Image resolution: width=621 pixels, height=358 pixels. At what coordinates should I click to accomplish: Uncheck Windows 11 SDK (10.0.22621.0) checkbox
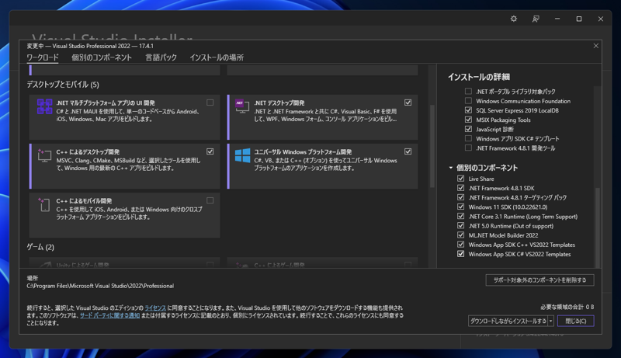(460, 207)
